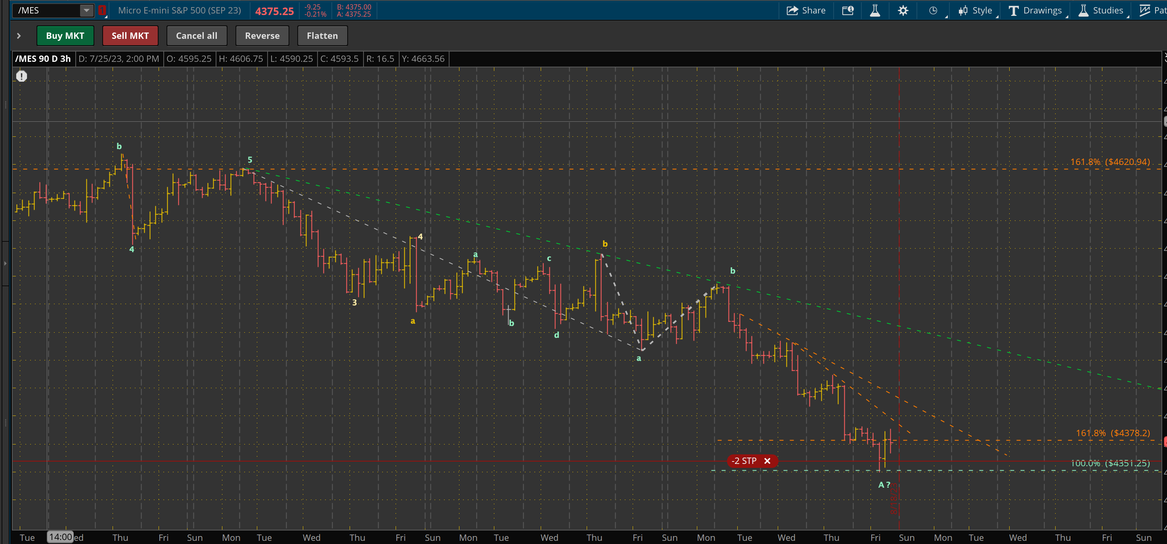
Task: Click the Y: 4663.56 value
Action: 423,59
